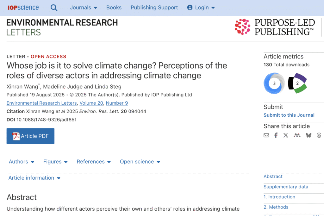Open the Altmetric score badge
This screenshot has width=324, height=216.
tap(297, 83)
